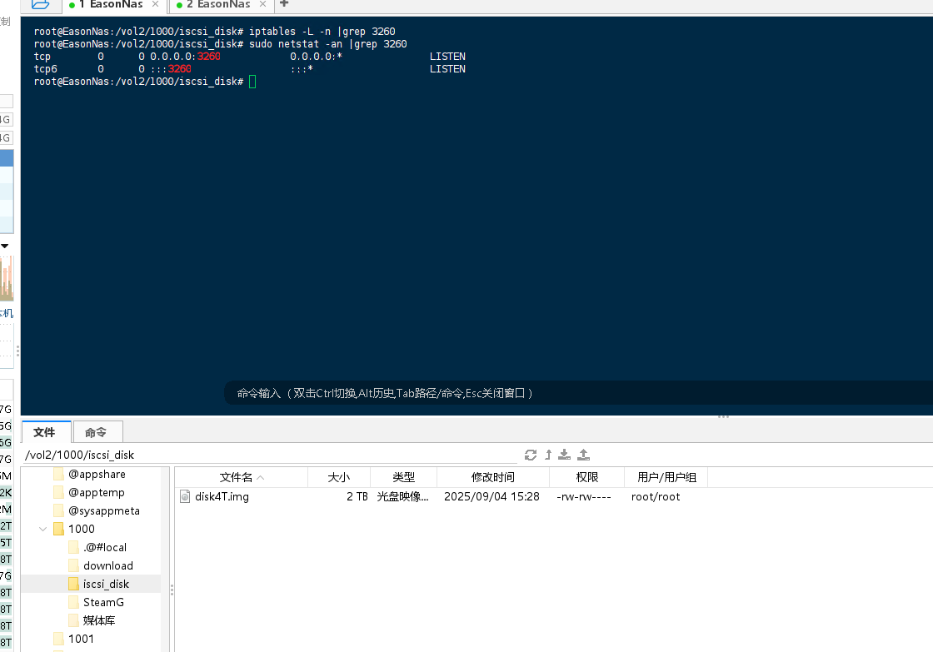
Task: Click the upload file icon
Action: 584,455
